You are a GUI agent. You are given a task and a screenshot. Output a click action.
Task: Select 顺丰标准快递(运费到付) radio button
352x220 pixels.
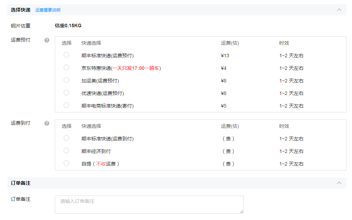tap(66, 138)
